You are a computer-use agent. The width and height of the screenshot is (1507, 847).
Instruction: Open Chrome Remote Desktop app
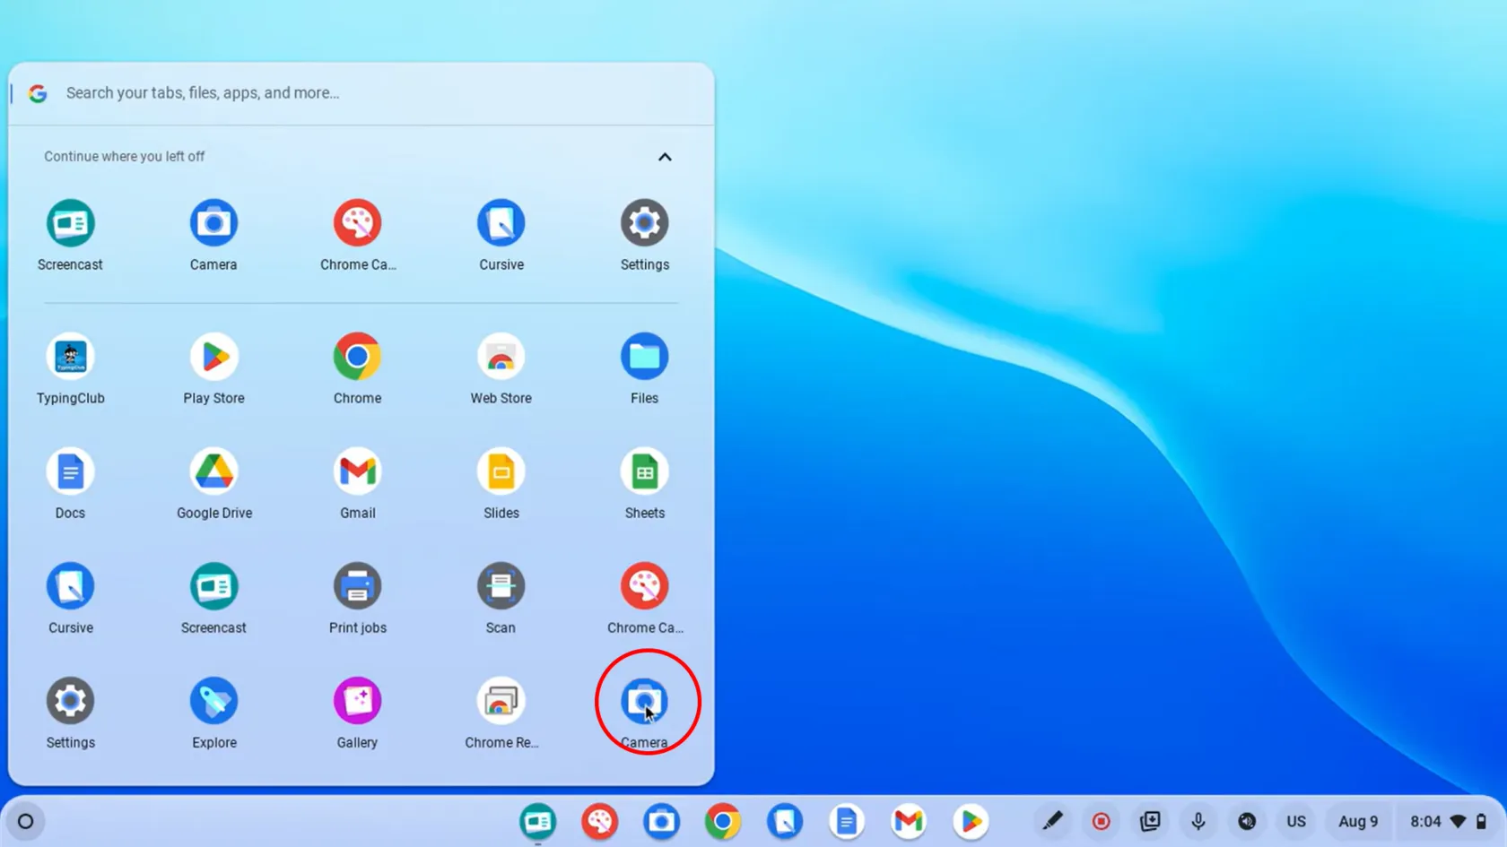(501, 702)
